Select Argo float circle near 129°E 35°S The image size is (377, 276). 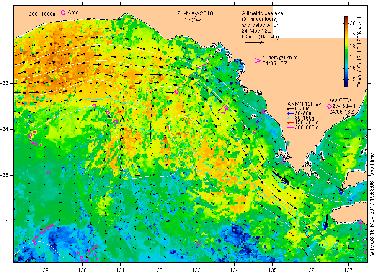click(x=48, y=173)
